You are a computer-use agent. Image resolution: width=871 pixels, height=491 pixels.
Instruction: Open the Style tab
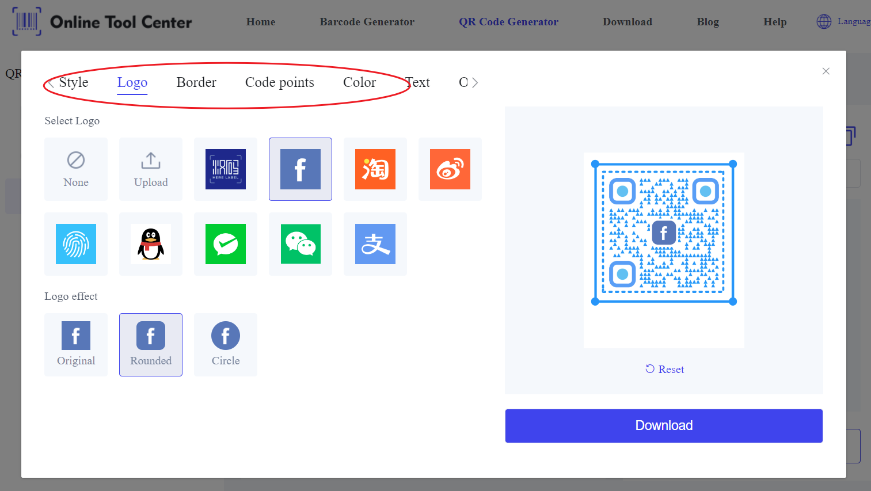74,82
